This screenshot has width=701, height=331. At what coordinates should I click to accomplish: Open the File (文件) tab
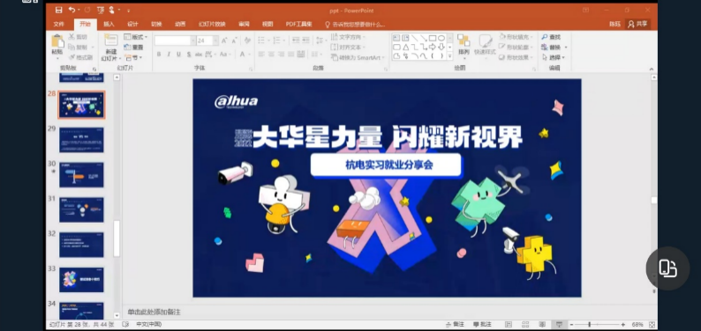58,24
